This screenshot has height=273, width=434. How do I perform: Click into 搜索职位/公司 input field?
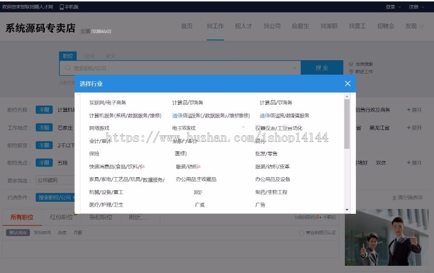(180, 68)
